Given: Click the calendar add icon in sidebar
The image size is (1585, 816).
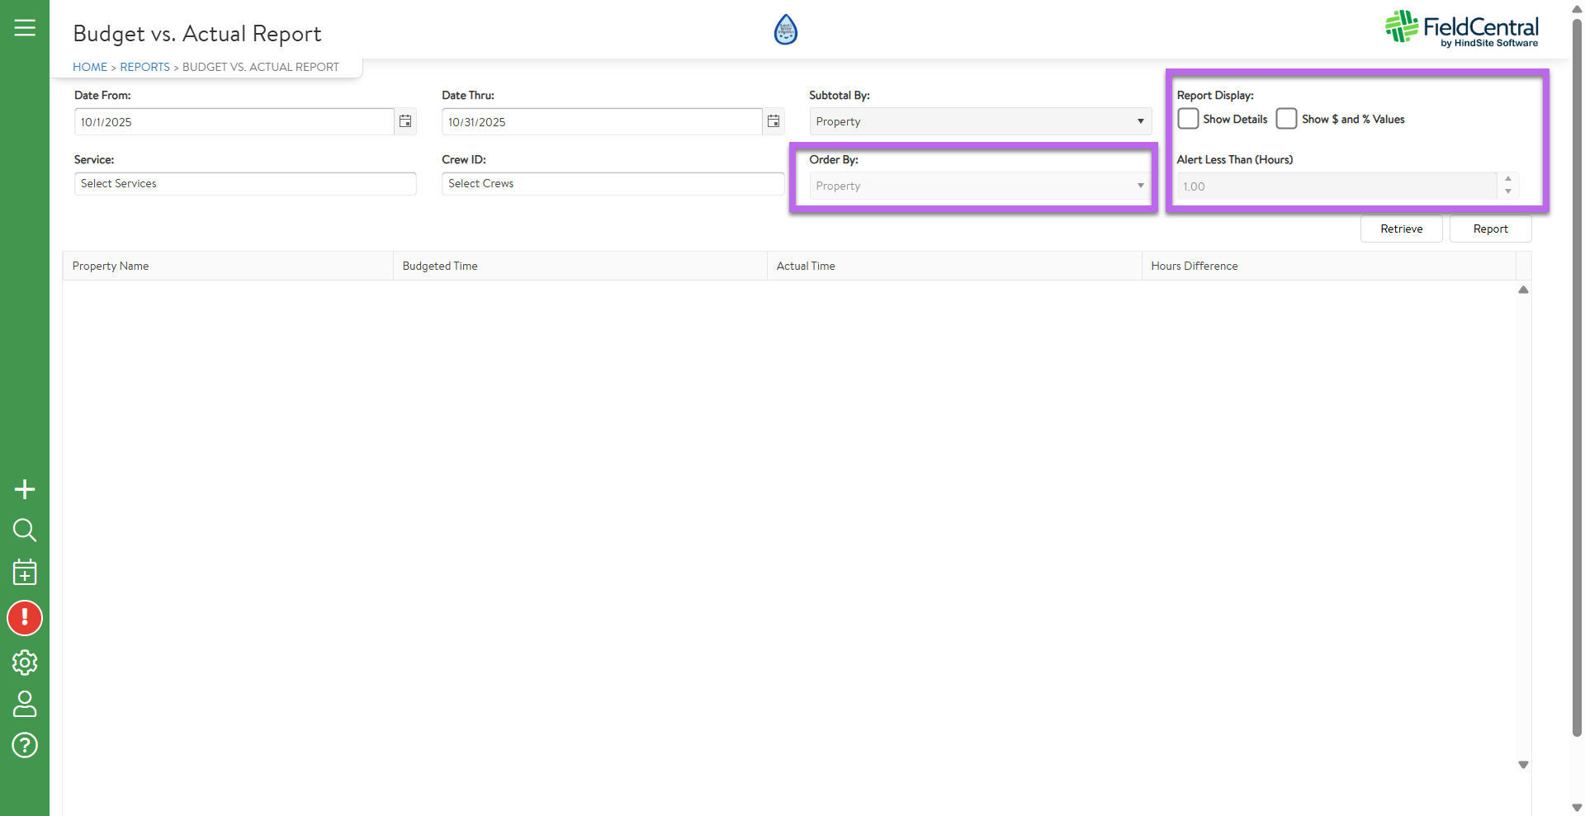Looking at the screenshot, I should [x=25, y=572].
